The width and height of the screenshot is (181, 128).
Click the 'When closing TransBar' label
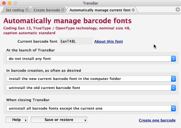point(28,100)
